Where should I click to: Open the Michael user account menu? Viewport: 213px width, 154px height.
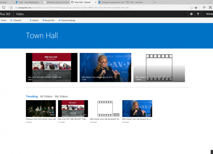[x=209, y=14]
